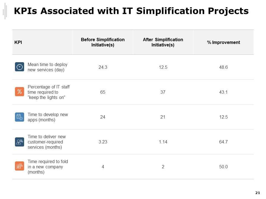Click the Mean time to deploy new services label

pos(47,67)
